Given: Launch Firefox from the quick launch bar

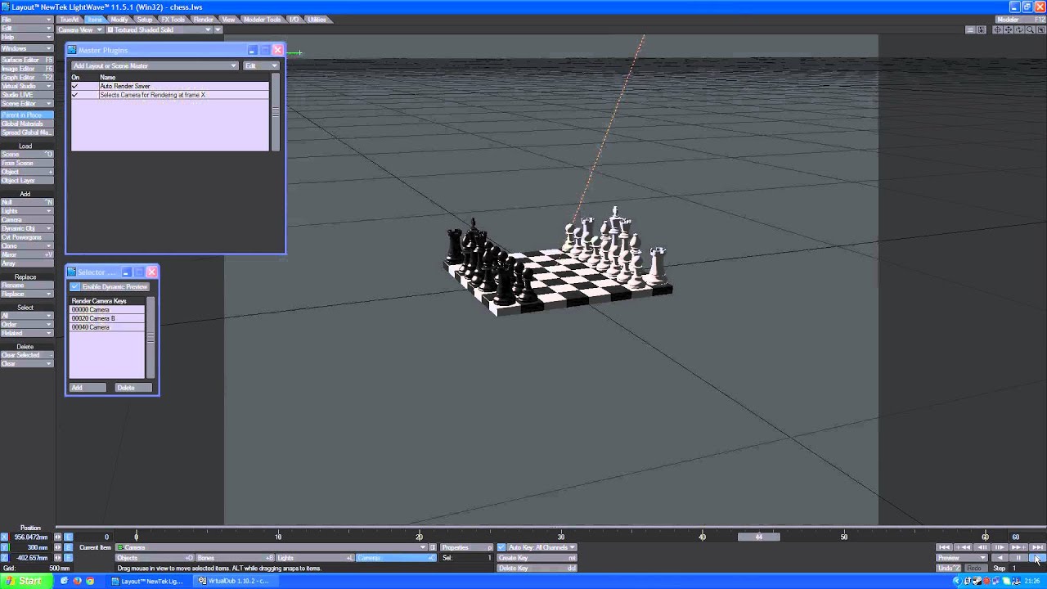Looking at the screenshot, I should click(x=77, y=581).
